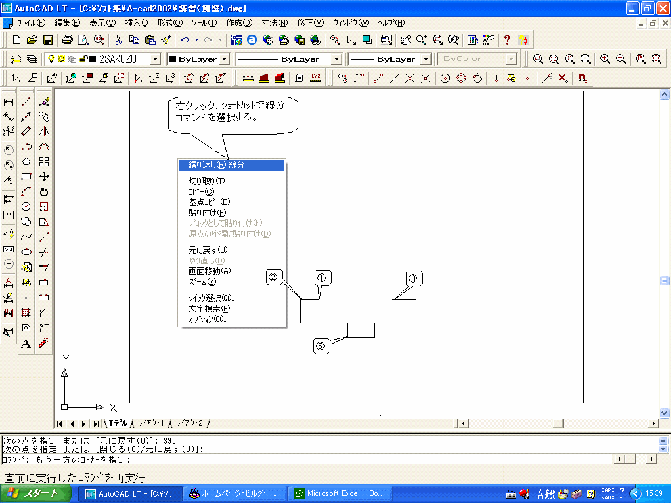
Task: Save the drawing using the floppy icon
Action: [47, 40]
